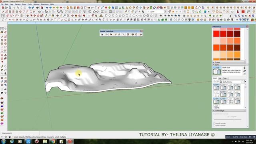Select the arrow Select tool in left toolbar
This screenshot has height=144, width=256.
coord(2,29)
